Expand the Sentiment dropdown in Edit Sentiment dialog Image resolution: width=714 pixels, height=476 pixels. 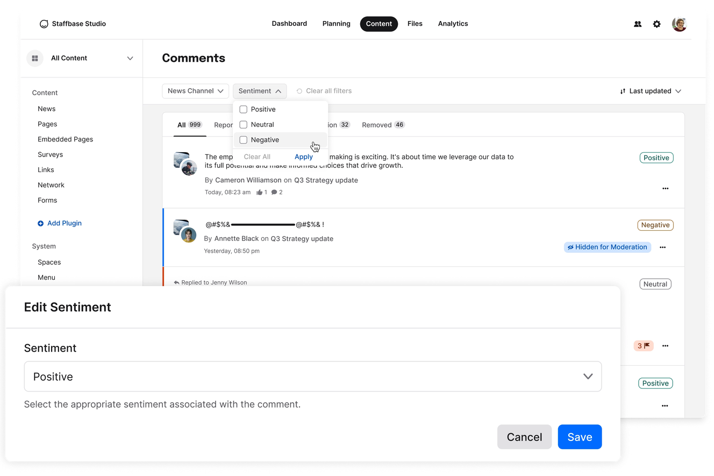588,376
